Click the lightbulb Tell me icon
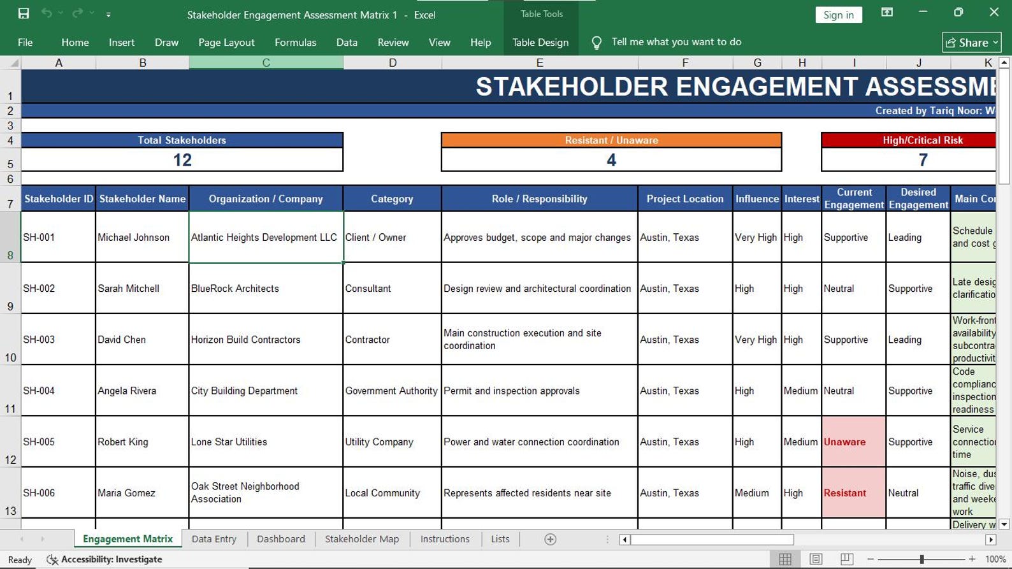The height and width of the screenshot is (569, 1012). coord(596,43)
